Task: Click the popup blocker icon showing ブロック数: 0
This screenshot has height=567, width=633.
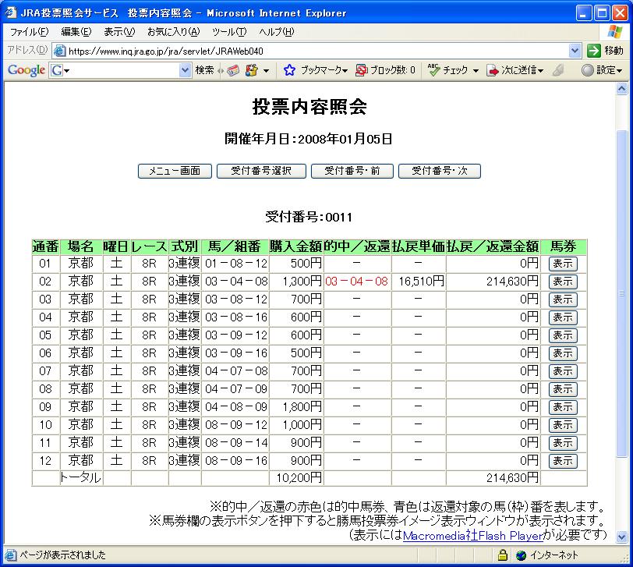Action: coord(361,70)
